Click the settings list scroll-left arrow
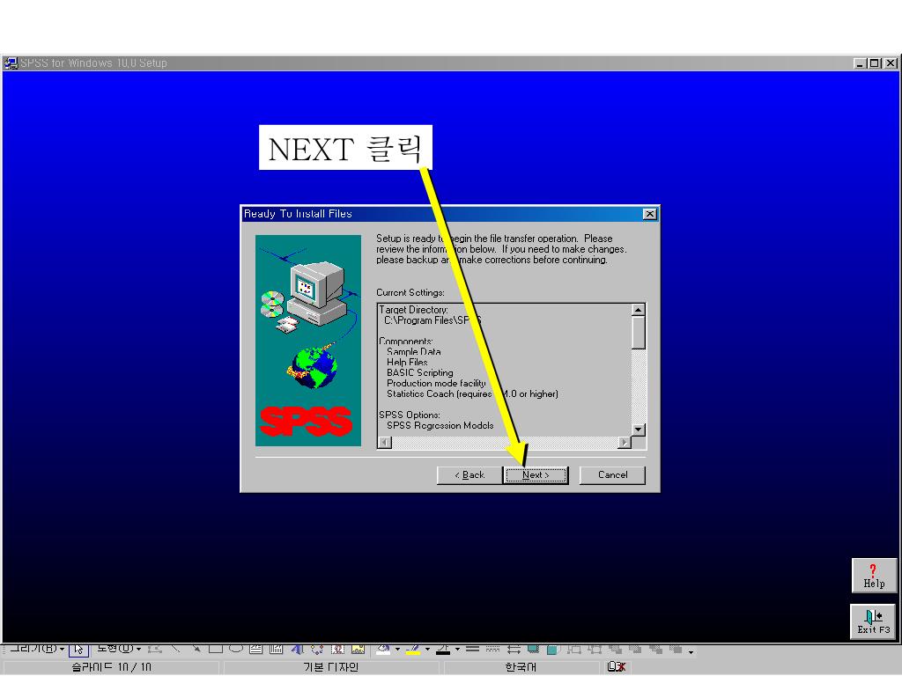The width and height of the screenshot is (902, 676). 385,442
